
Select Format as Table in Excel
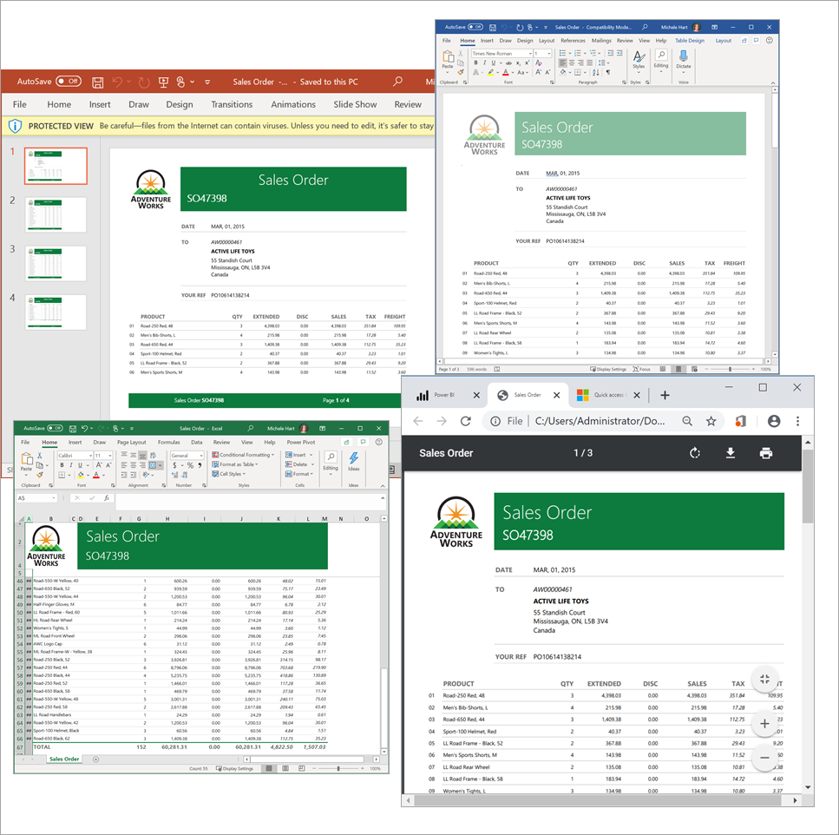click(234, 463)
